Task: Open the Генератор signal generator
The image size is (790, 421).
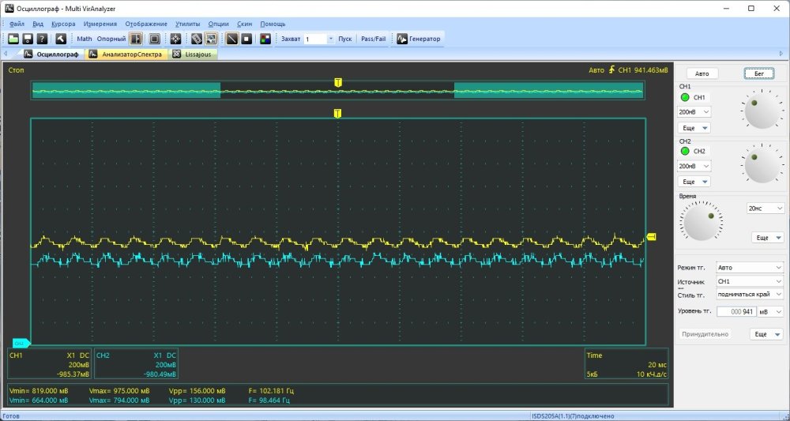Action: pyautogui.click(x=418, y=39)
